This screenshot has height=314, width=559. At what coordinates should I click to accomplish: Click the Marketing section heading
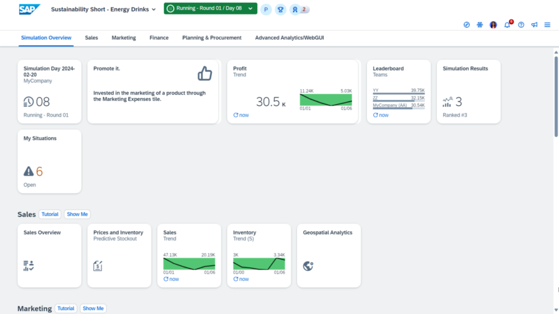[34, 309]
